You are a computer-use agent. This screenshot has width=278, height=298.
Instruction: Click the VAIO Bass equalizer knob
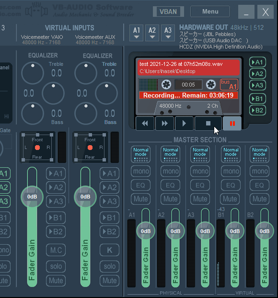pyautogui.click(x=33, y=113)
